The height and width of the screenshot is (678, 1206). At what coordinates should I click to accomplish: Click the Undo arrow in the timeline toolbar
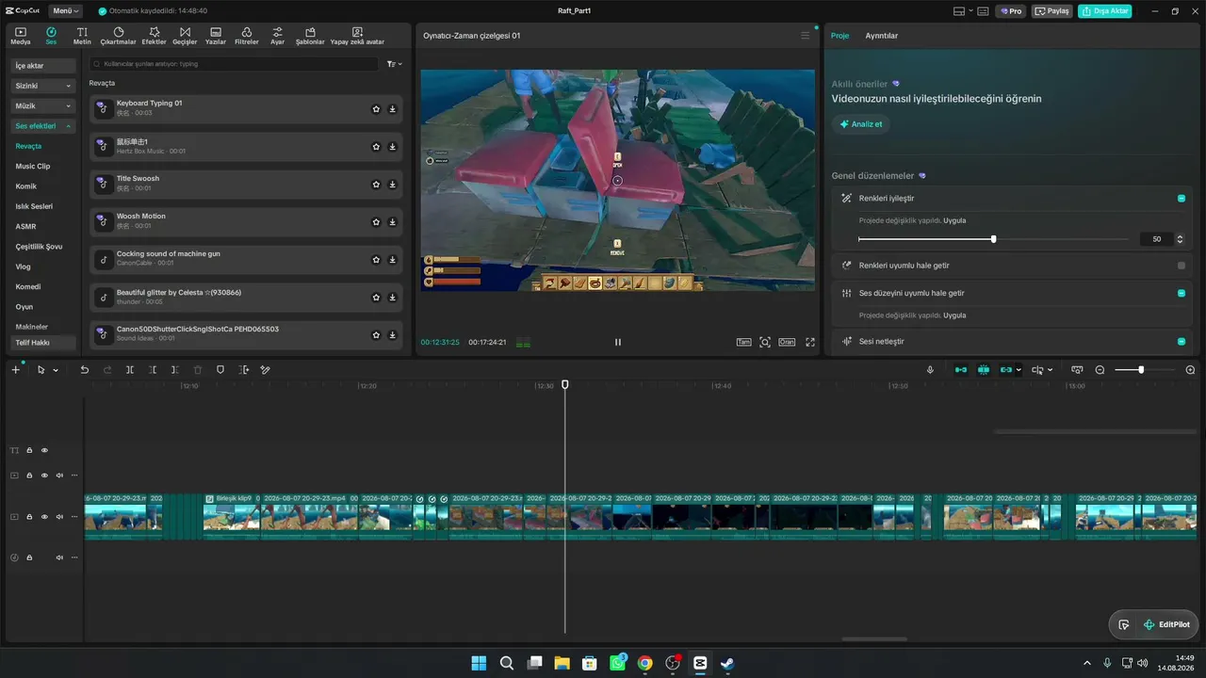[85, 370]
